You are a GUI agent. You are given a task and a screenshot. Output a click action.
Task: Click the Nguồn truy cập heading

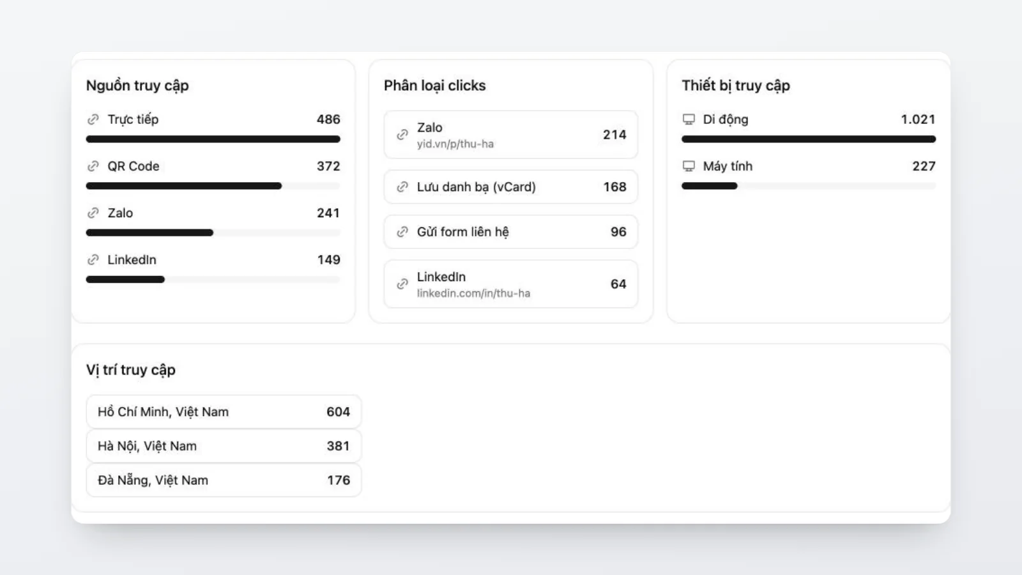coord(137,86)
